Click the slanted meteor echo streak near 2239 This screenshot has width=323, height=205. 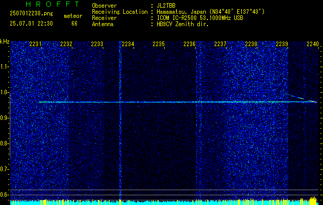point(300,97)
